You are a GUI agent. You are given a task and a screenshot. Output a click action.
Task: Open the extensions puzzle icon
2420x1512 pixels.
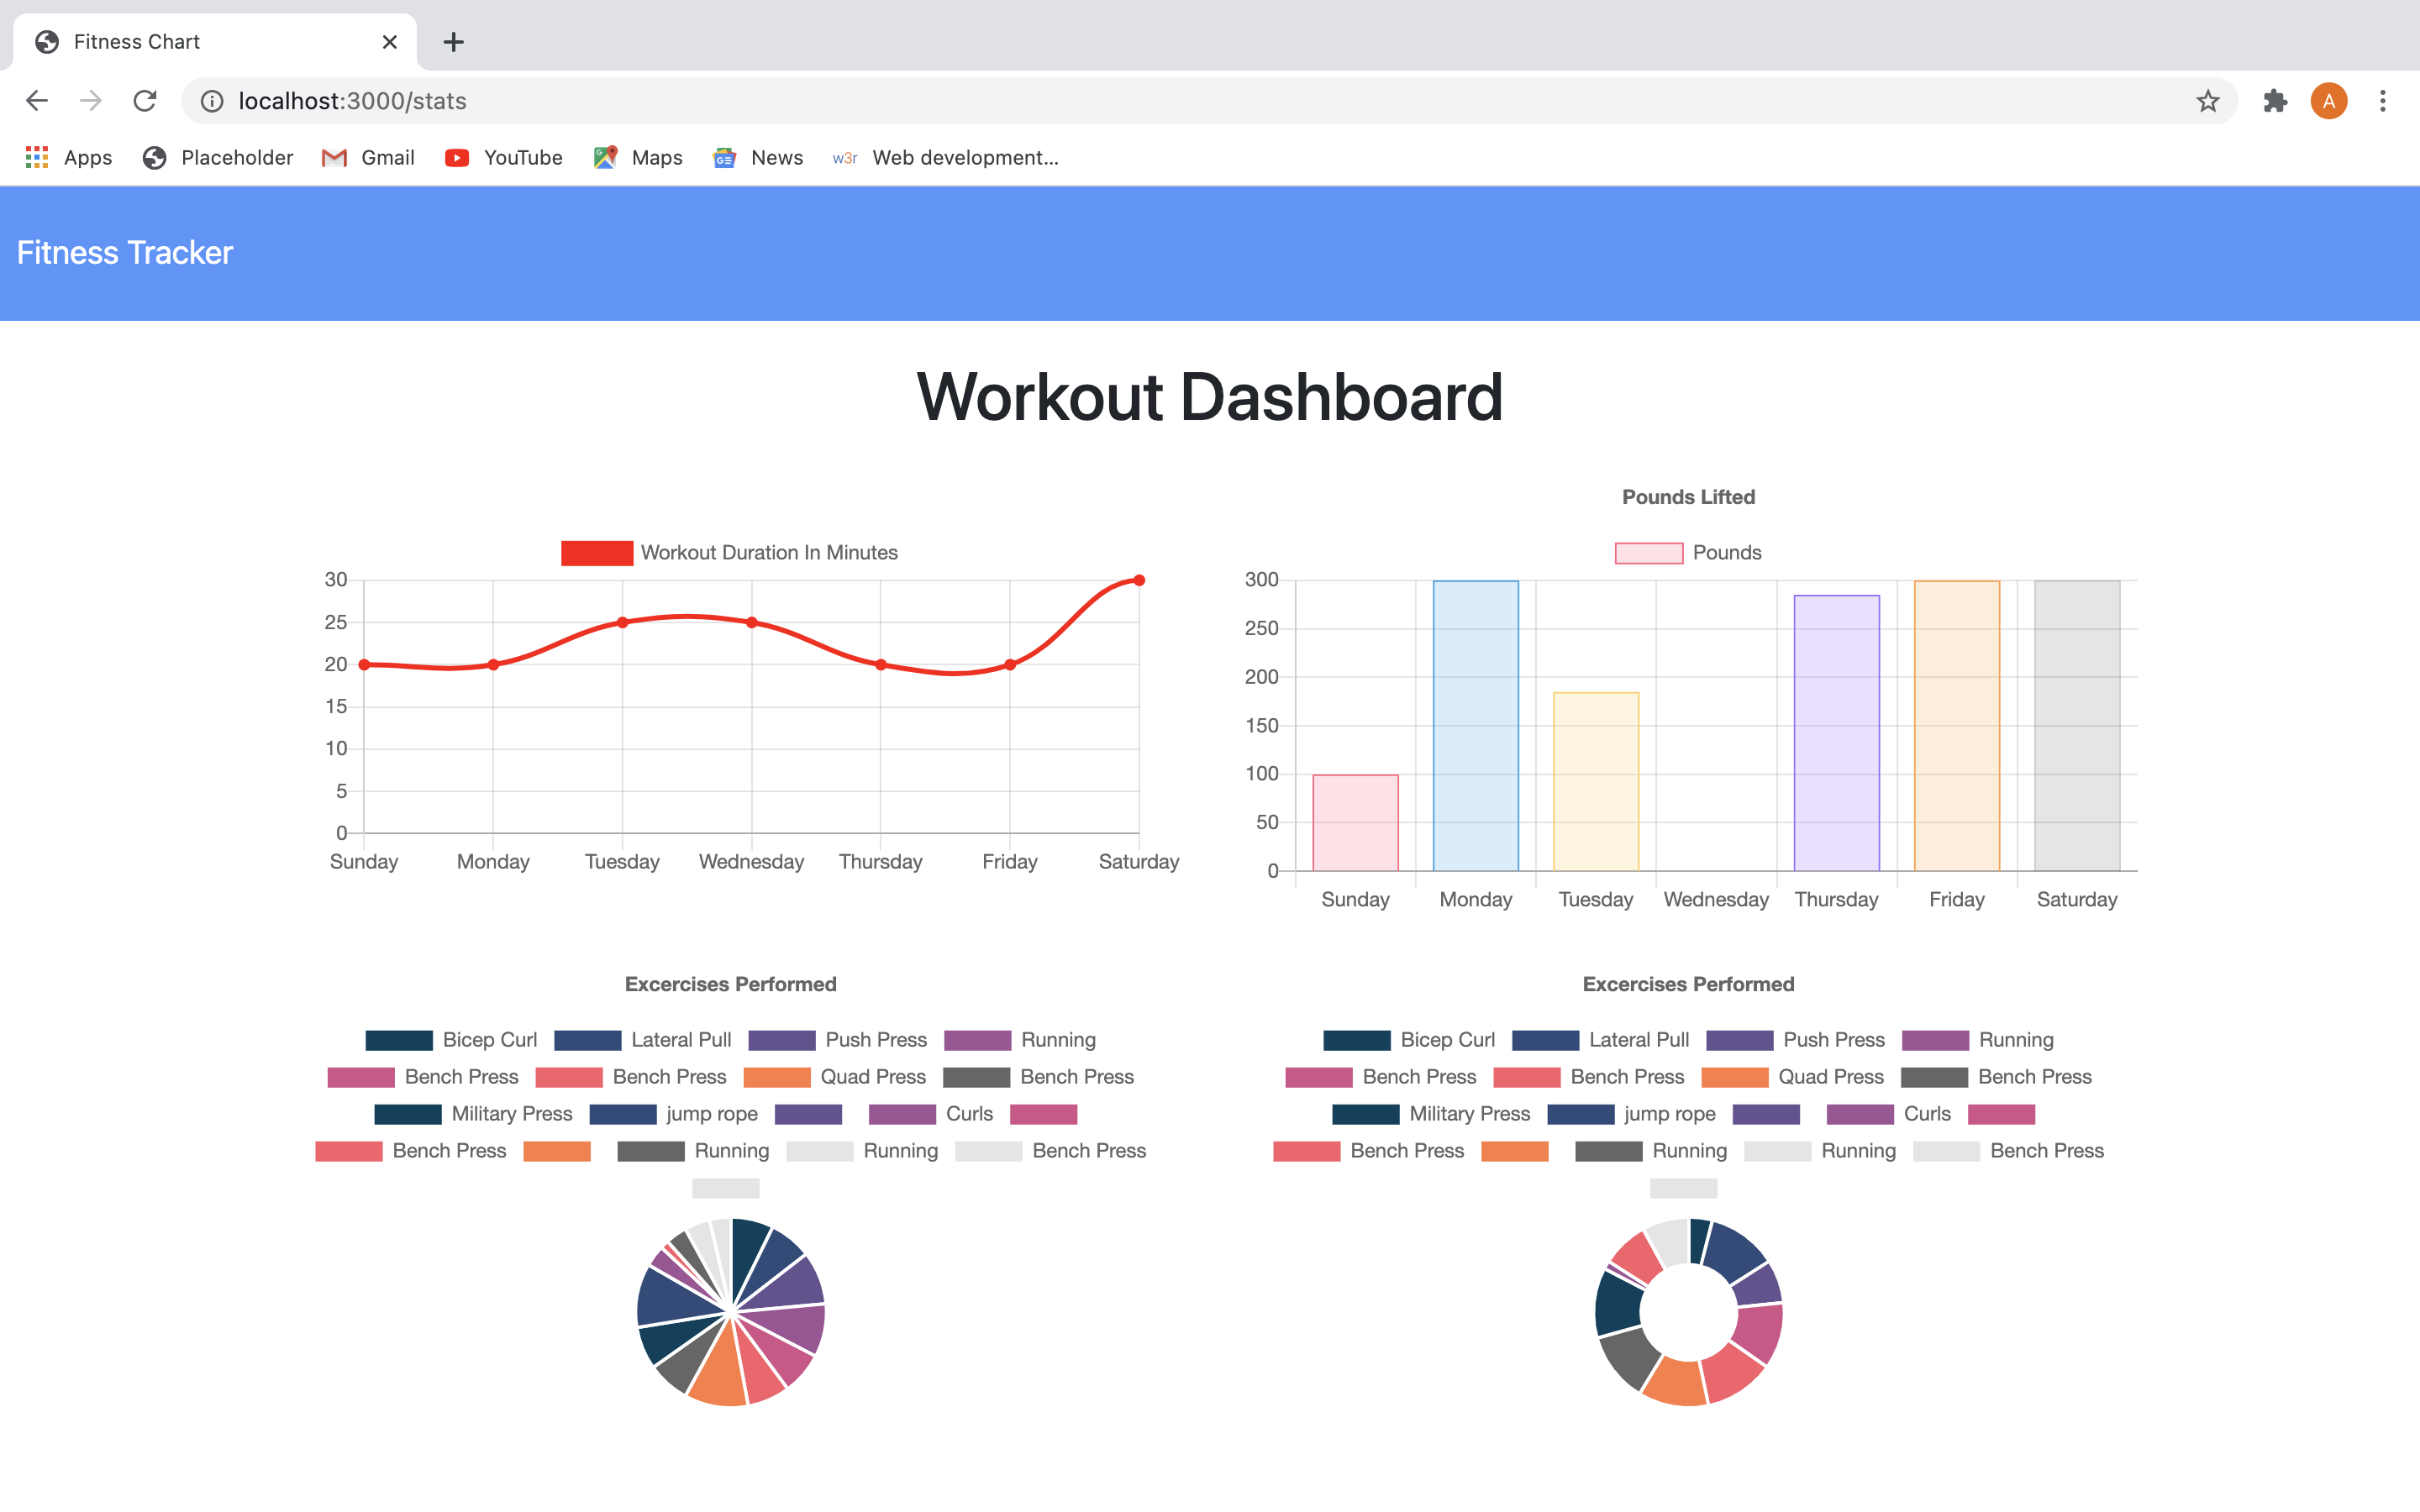tap(2275, 101)
